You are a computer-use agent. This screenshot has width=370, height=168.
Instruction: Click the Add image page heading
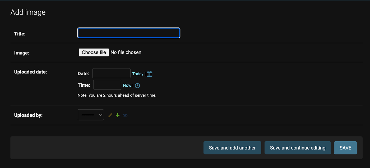pos(28,12)
